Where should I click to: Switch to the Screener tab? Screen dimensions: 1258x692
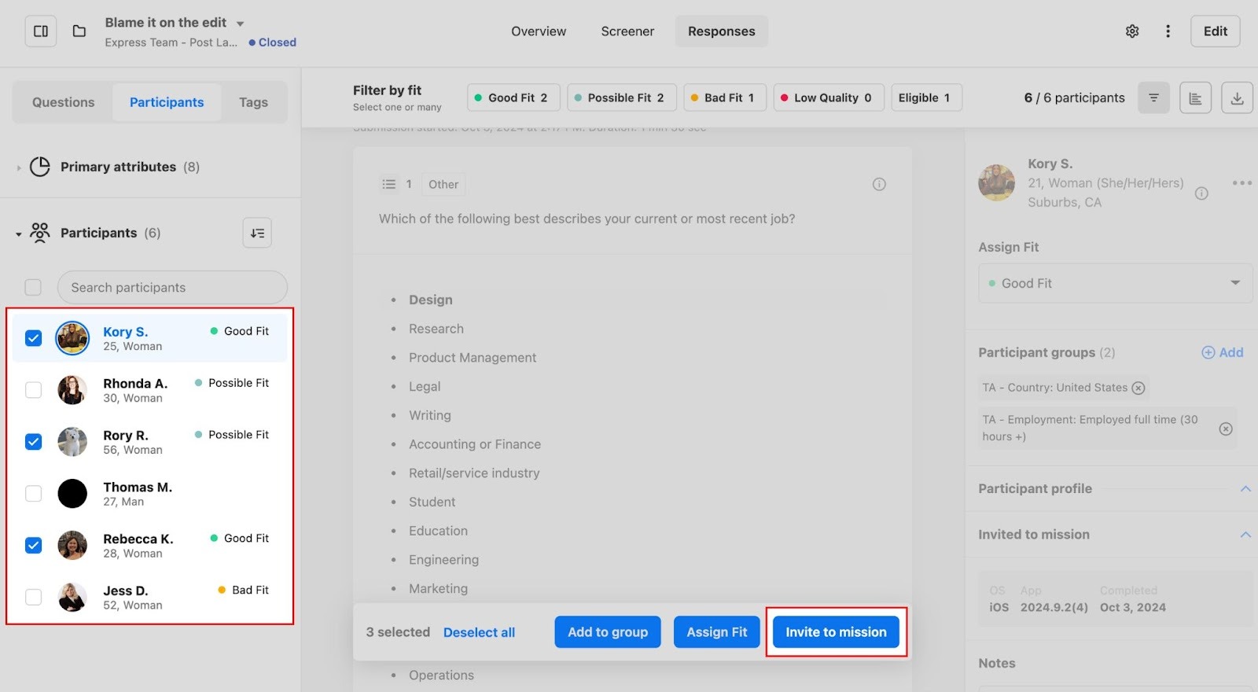coord(627,31)
